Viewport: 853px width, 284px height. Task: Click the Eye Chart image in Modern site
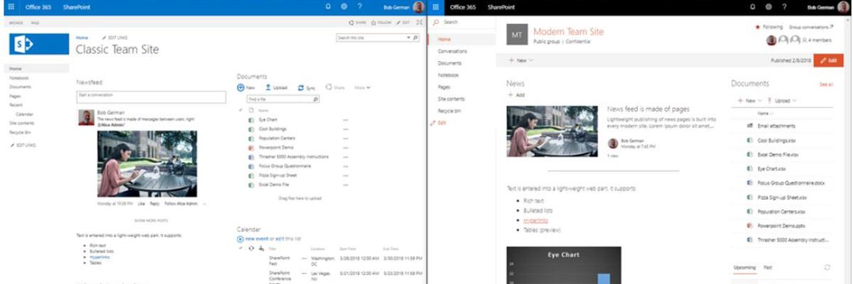564,266
